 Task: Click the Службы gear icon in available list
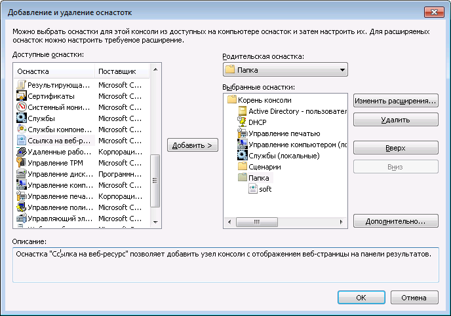pos(21,118)
